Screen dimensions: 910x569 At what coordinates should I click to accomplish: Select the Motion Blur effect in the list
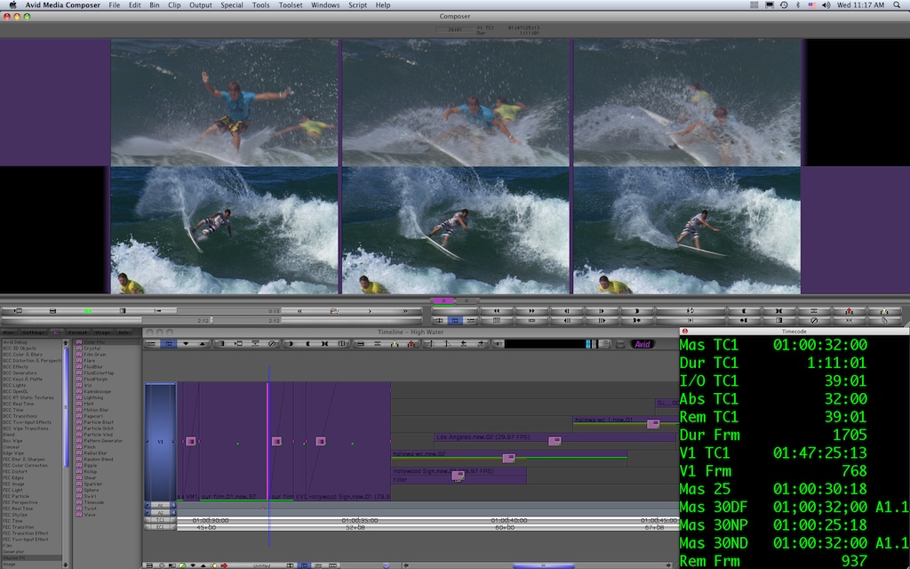click(x=96, y=410)
